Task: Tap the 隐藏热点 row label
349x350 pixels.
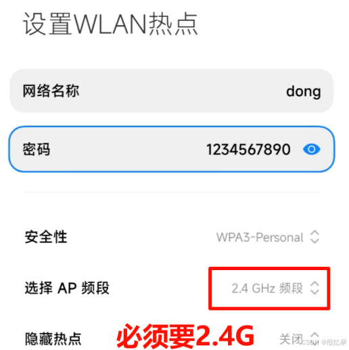Action: tap(53, 338)
